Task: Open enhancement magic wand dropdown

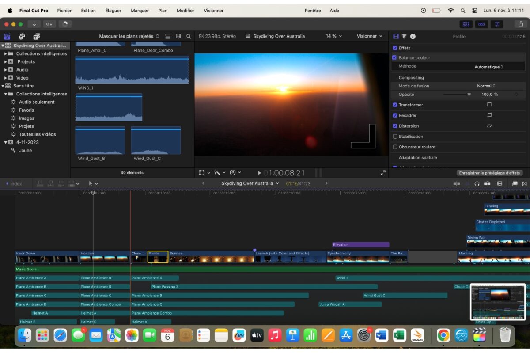Action: pyautogui.click(x=220, y=173)
